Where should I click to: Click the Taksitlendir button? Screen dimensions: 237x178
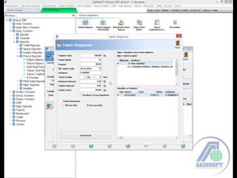[85, 135]
